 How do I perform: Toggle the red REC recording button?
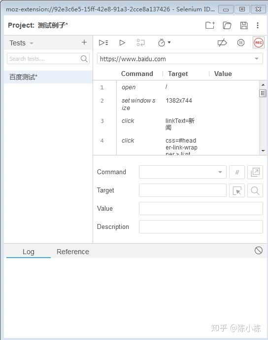[259, 43]
